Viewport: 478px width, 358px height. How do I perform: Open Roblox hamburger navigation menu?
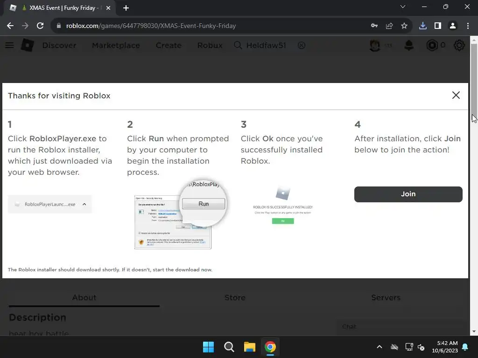point(9,45)
